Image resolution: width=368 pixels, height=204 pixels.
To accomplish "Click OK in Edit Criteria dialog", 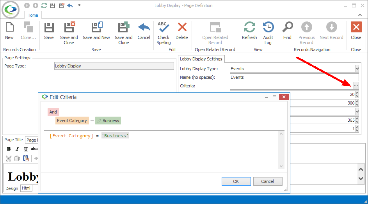I will (236, 181).
